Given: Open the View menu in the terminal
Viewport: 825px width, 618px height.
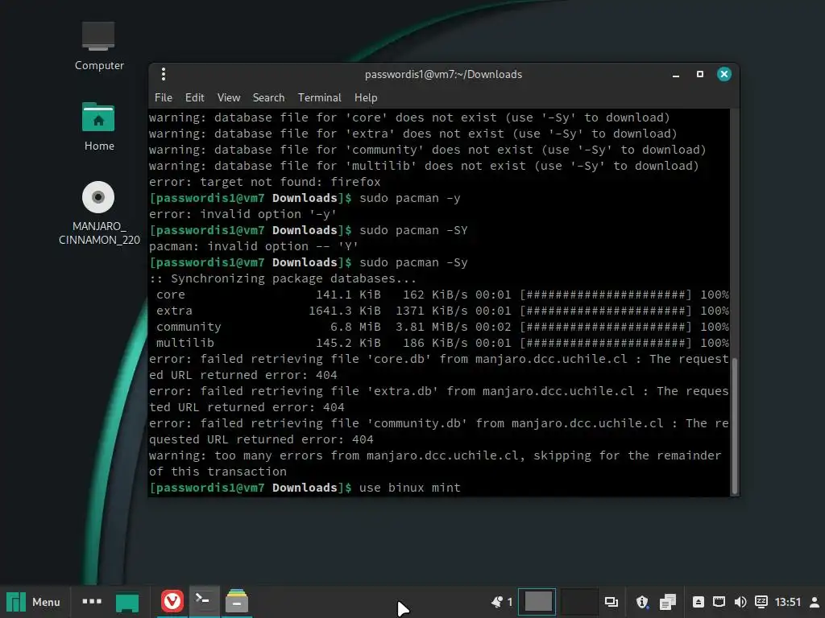Looking at the screenshot, I should [229, 97].
